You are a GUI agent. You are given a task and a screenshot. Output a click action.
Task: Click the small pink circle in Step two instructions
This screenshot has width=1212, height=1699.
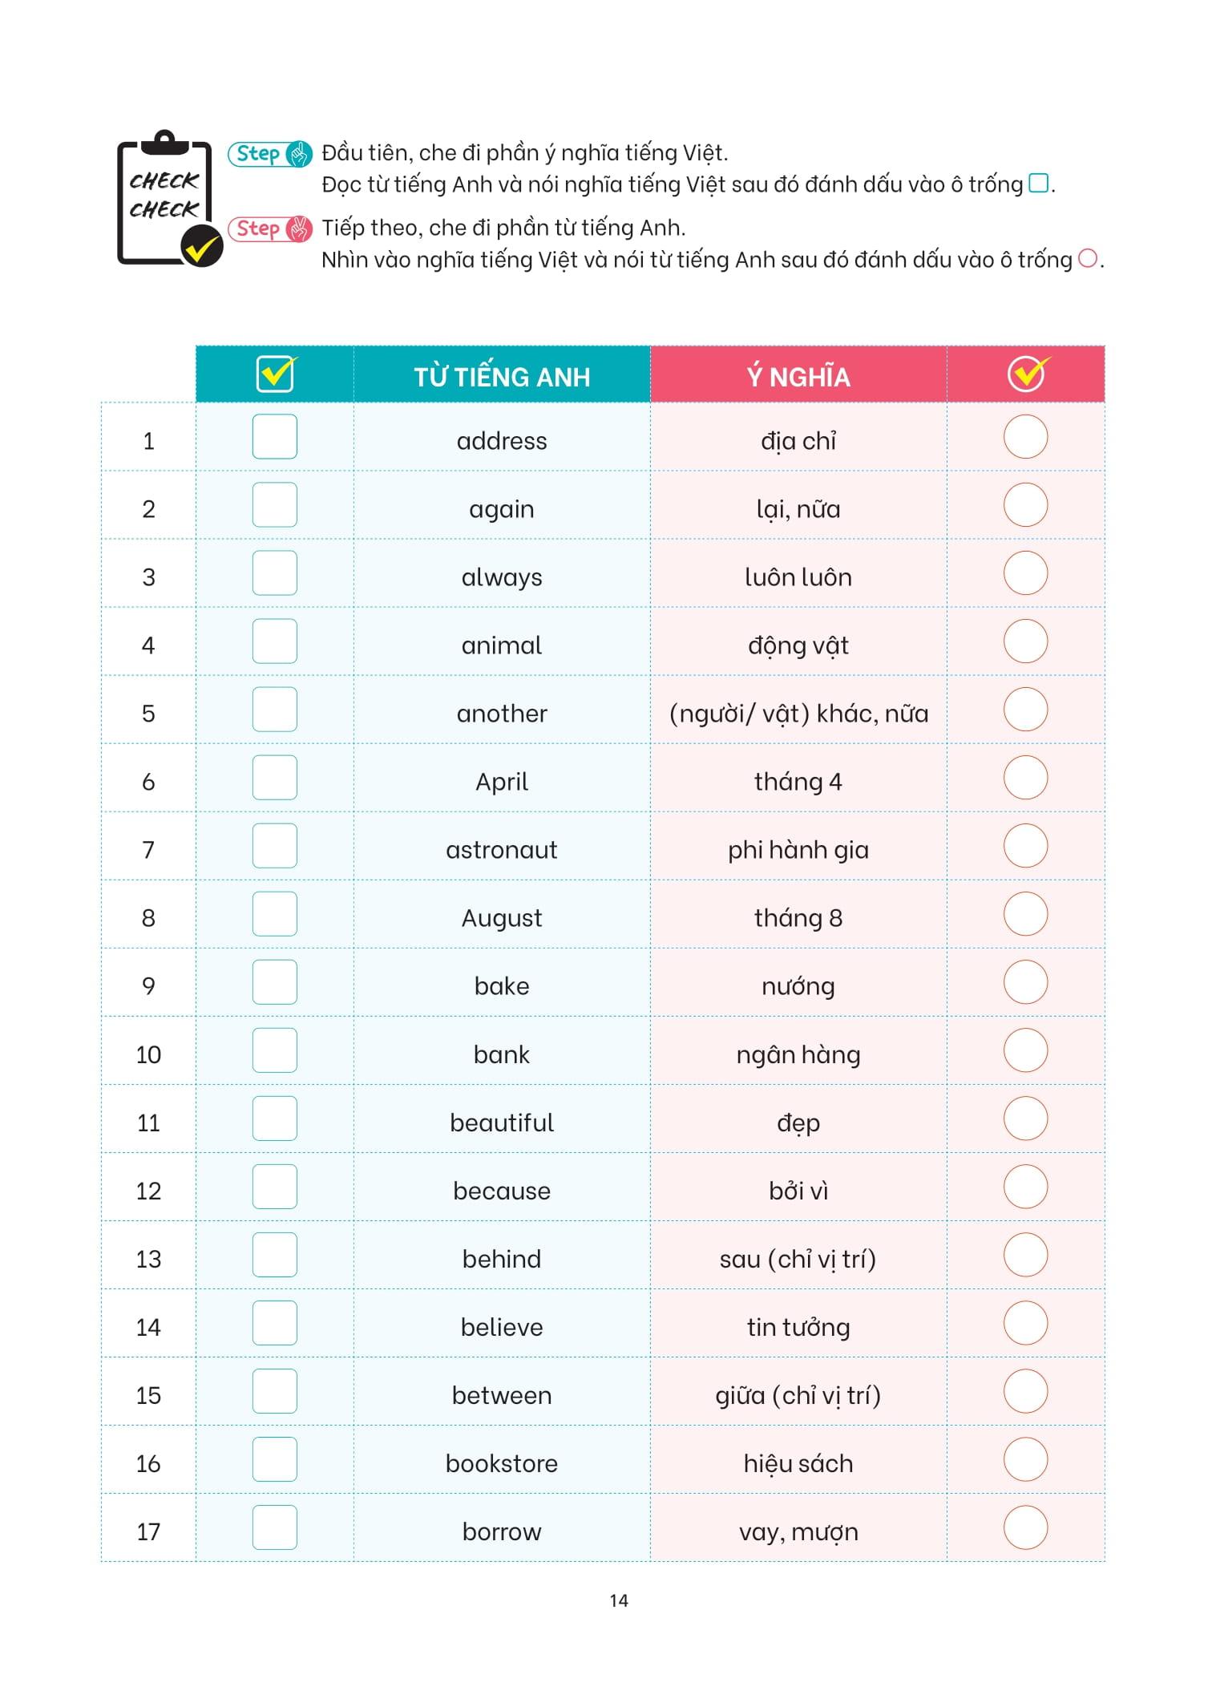(1088, 259)
